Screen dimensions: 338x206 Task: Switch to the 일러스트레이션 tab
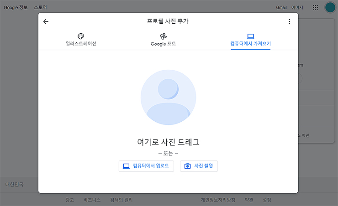(x=81, y=40)
